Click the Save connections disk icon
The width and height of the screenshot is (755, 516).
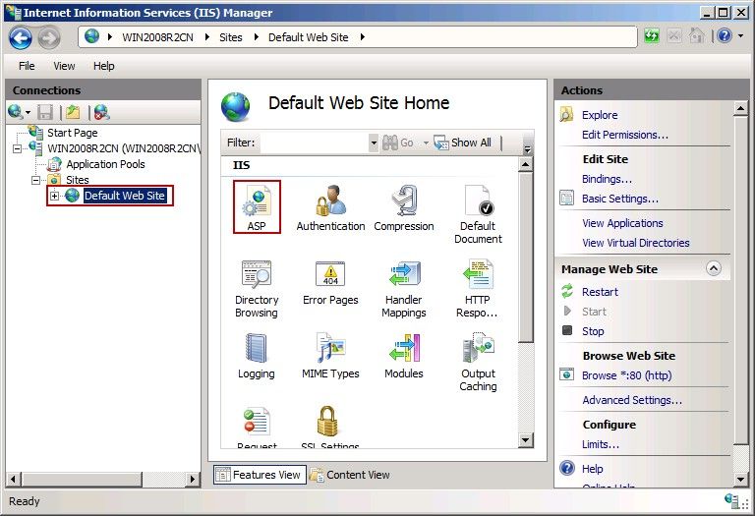point(45,113)
